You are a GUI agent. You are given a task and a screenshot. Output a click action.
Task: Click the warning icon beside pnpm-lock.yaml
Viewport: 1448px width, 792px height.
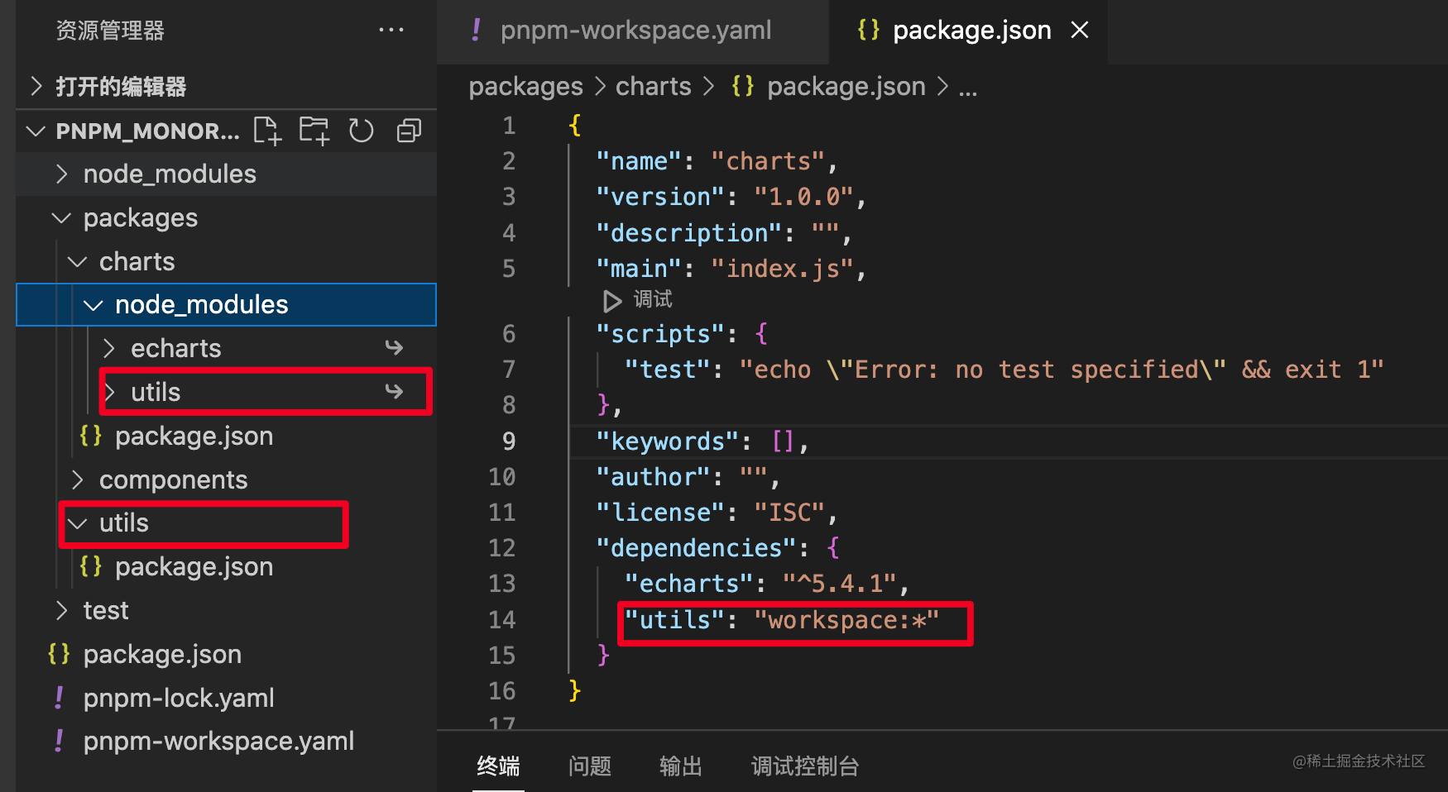point(59,698)
